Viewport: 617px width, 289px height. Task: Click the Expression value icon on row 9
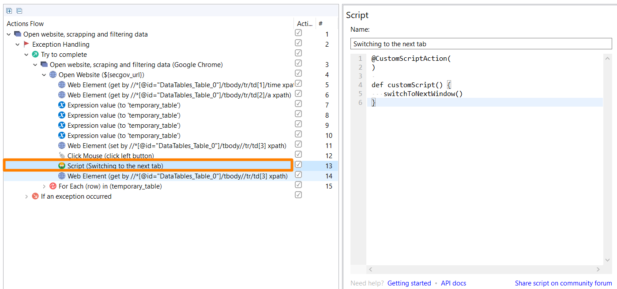tap(62, 125)
